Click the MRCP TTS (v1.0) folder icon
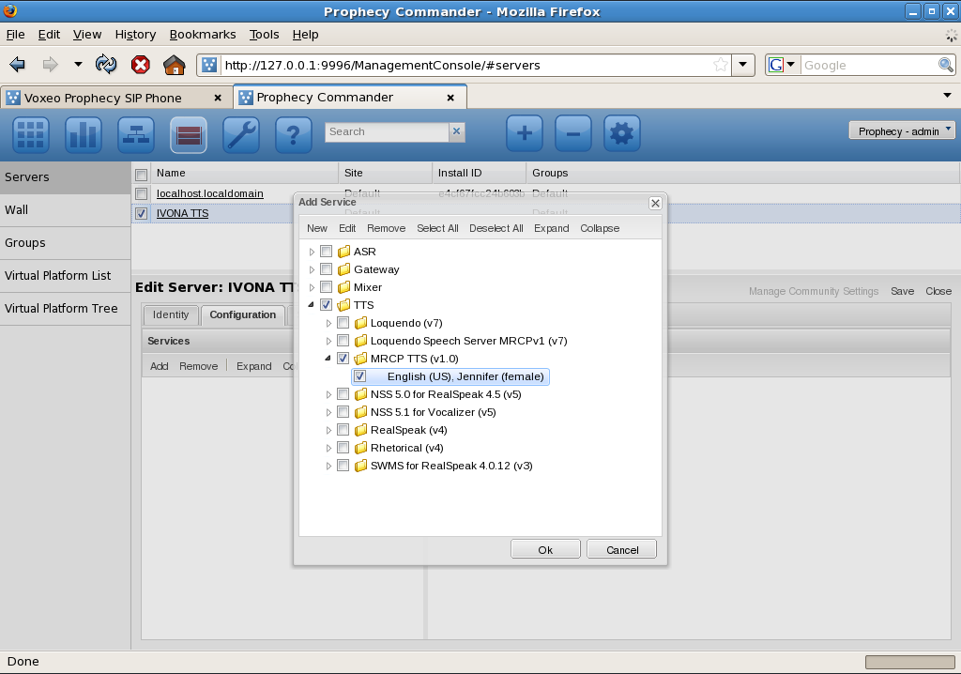This screenshot has height=674, width=961. (x=360, y=359)
